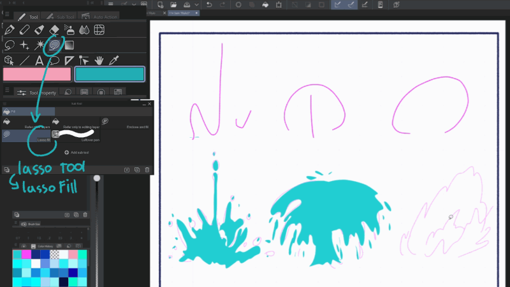Toggle the second highlighted snap ruler icon
The height and width of the screenshot is (287, 510).
[351, 4]
